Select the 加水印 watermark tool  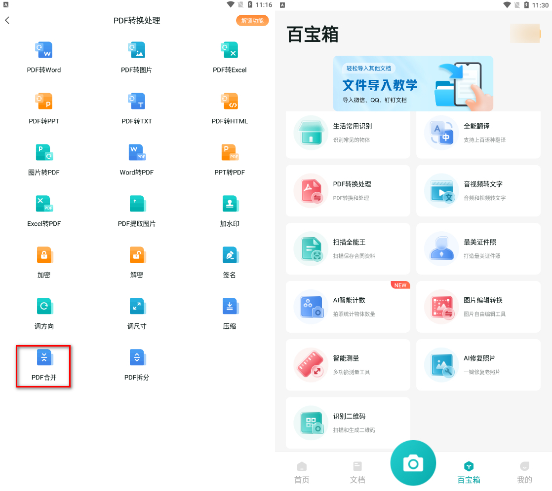click(230, 210)
